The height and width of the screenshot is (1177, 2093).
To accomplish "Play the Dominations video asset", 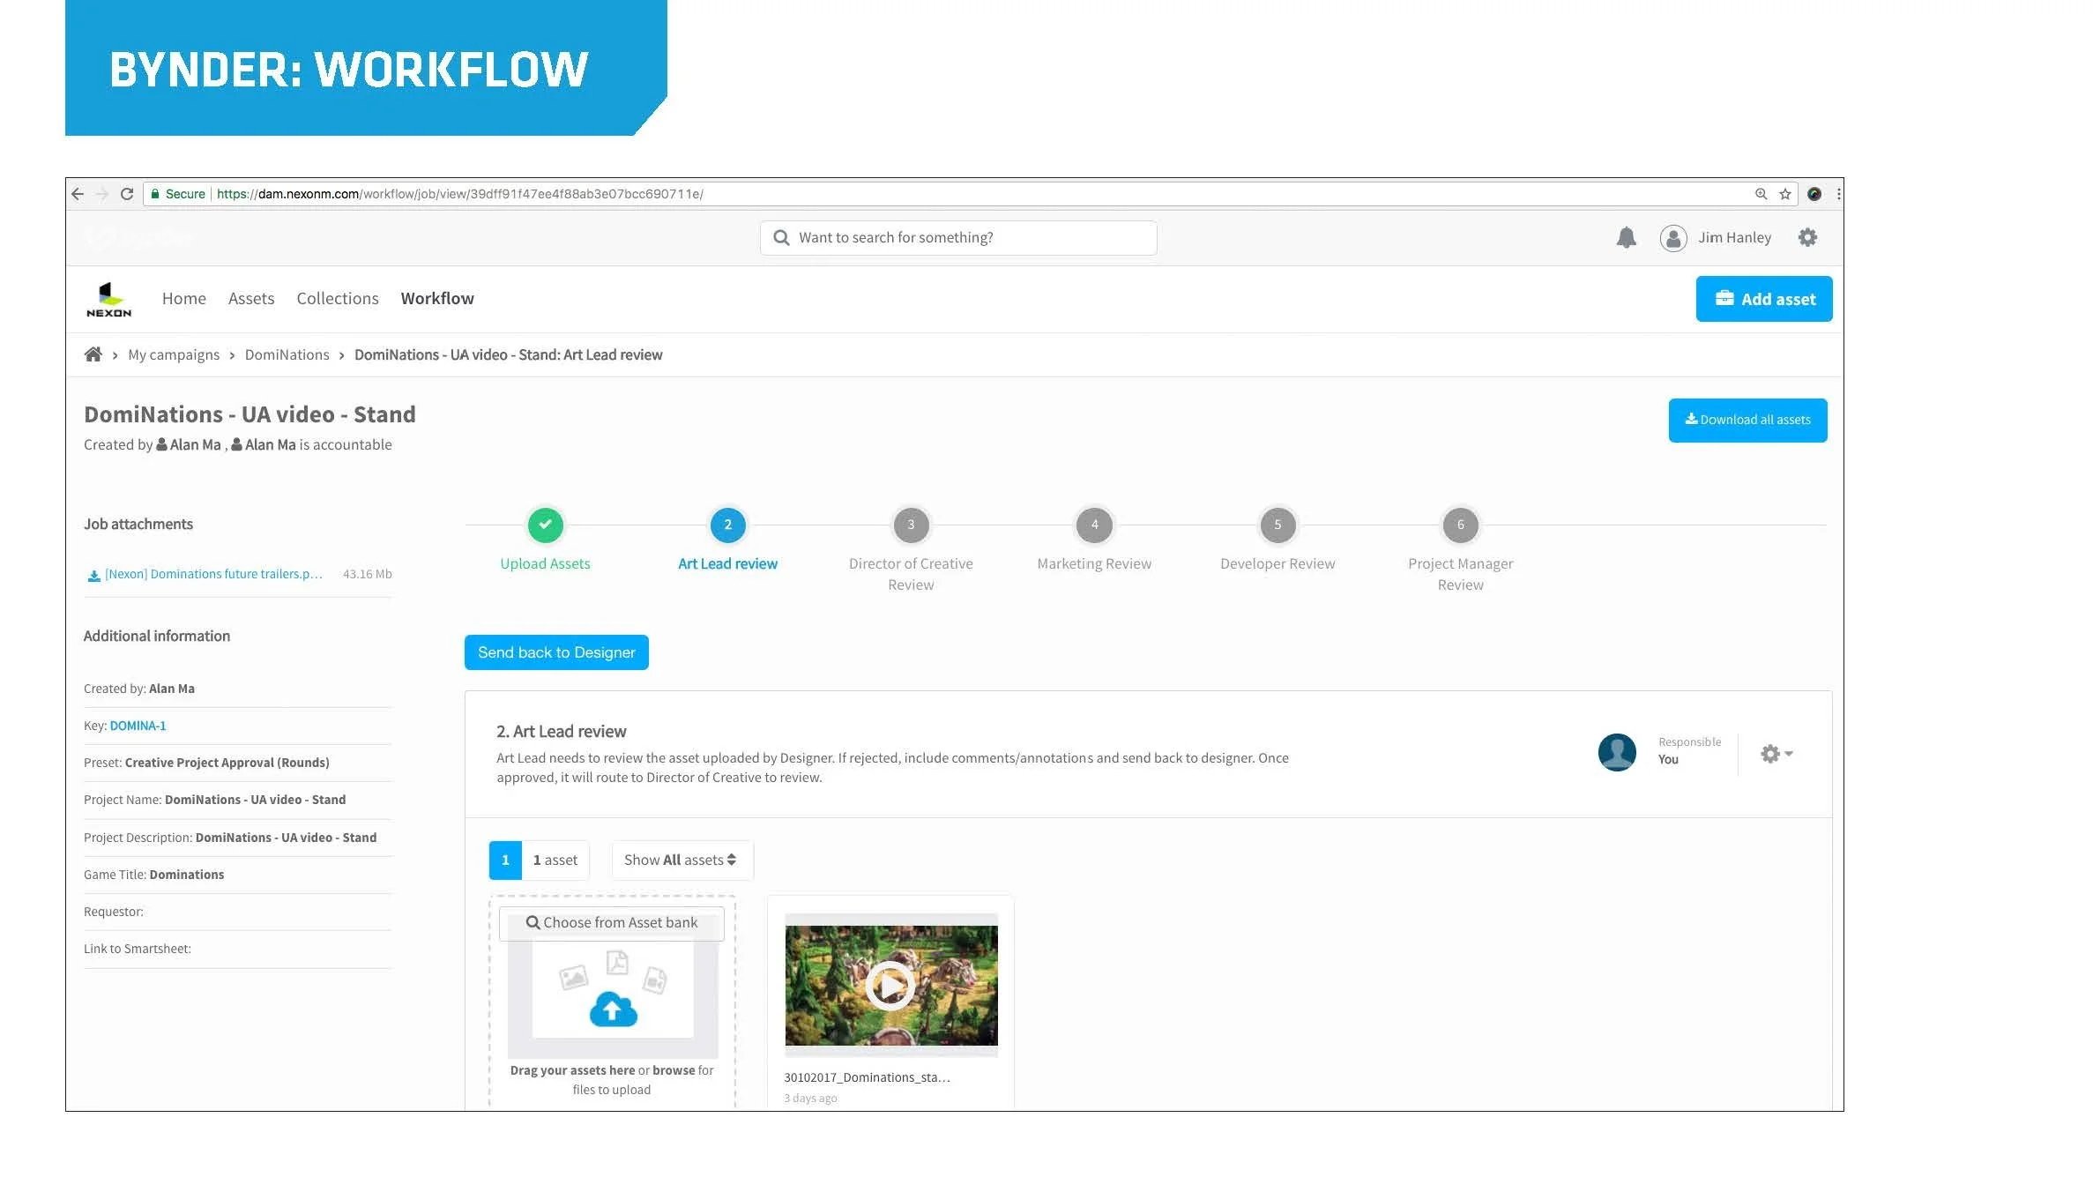I will [890, 985].
